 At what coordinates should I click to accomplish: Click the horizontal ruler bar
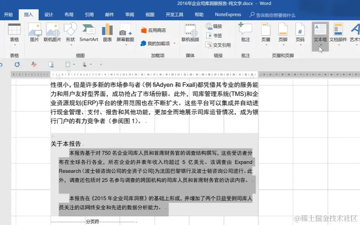185,74
